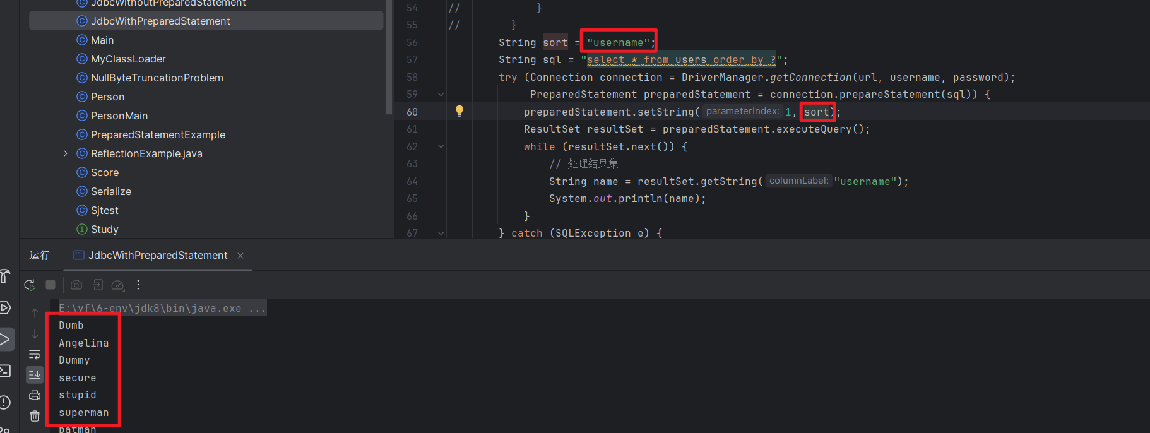Close the JdbcWithPreparedStatement run tab

pyautogui.click(x=240, y=256)
